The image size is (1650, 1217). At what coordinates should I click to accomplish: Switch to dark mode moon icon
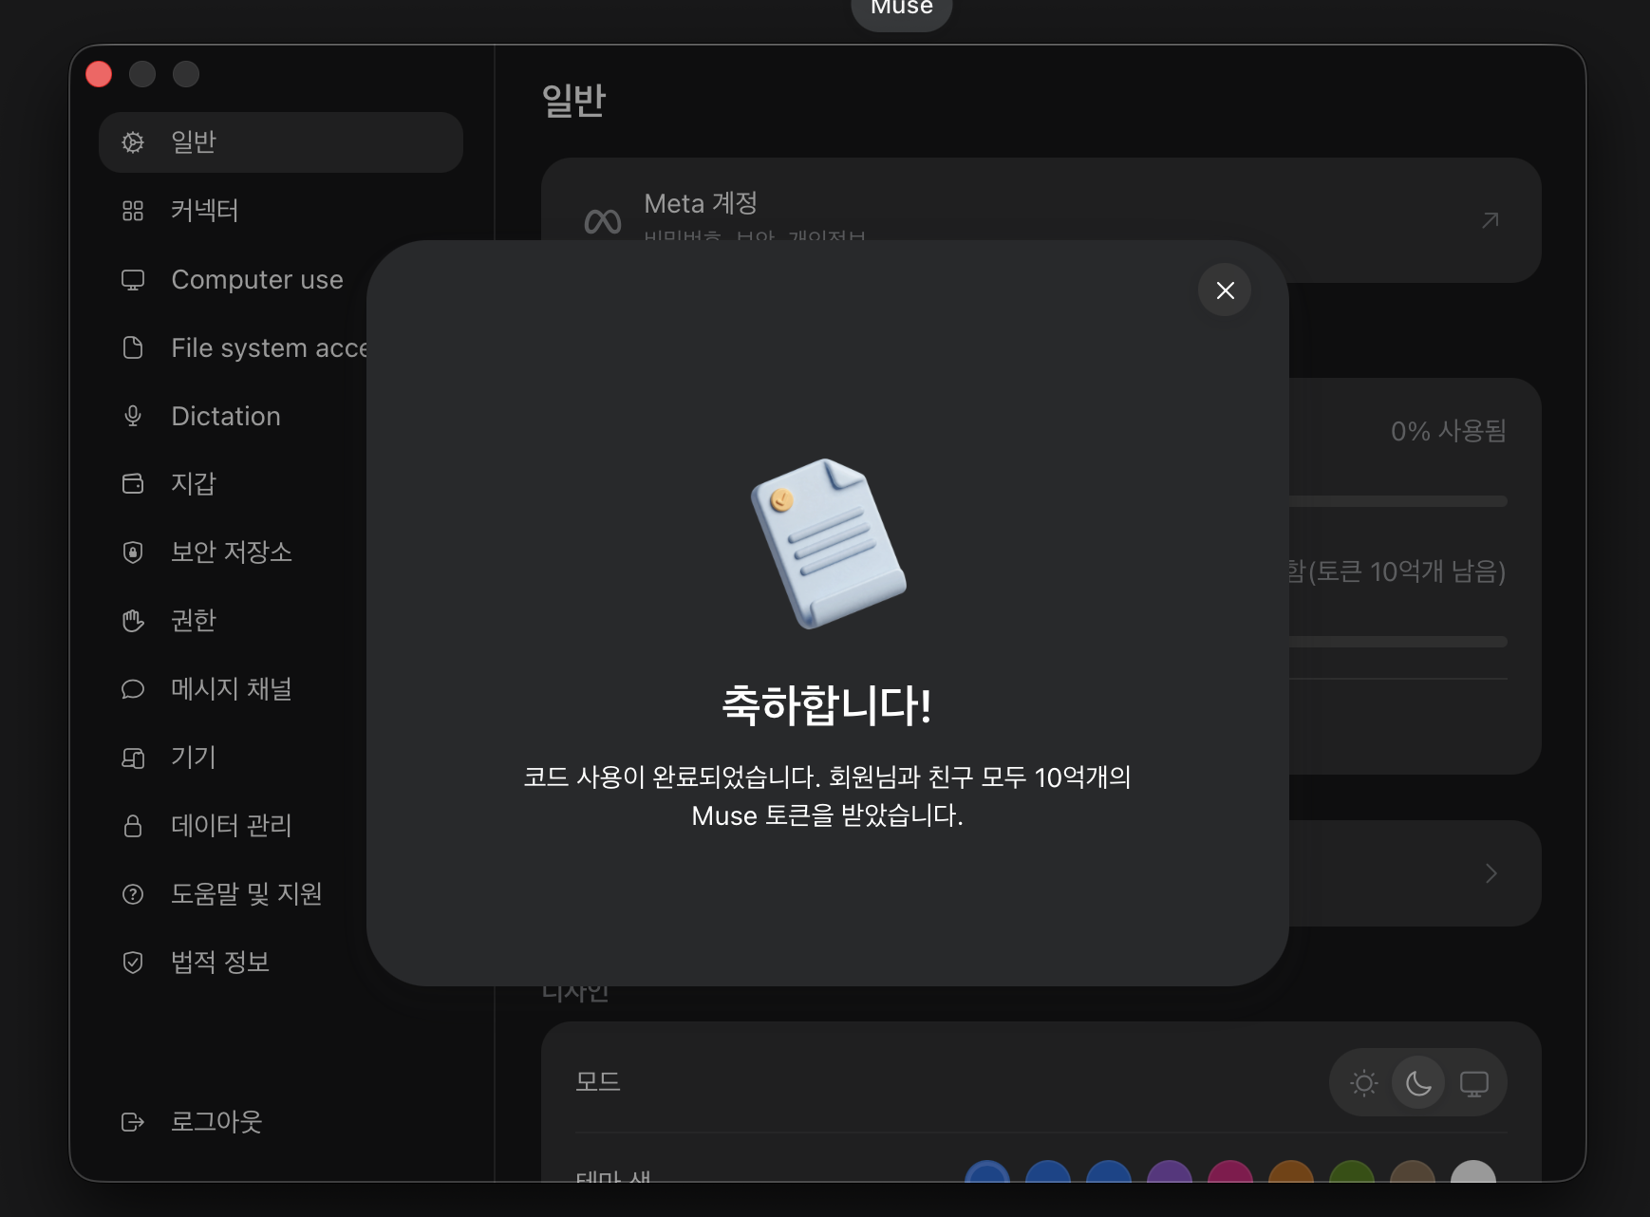[1418, 1083]
